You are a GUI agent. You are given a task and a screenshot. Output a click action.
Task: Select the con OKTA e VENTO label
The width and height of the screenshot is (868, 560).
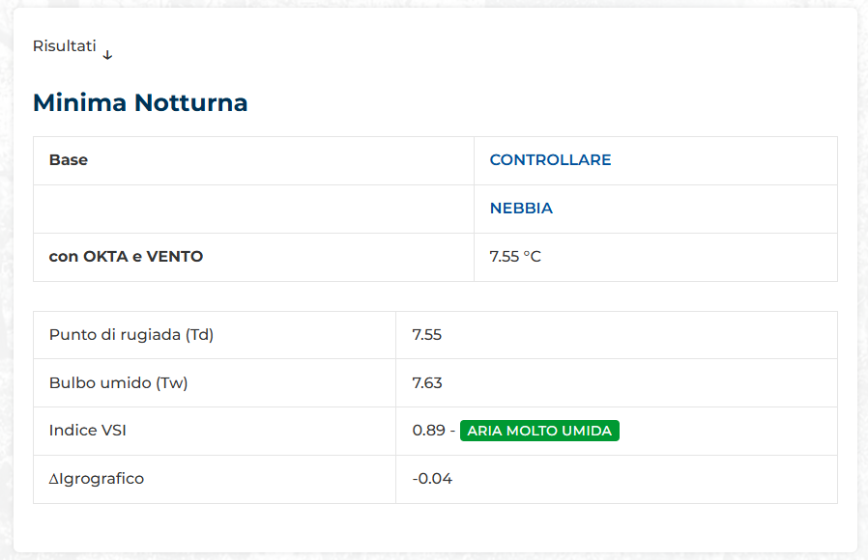[x=126, y=257]
